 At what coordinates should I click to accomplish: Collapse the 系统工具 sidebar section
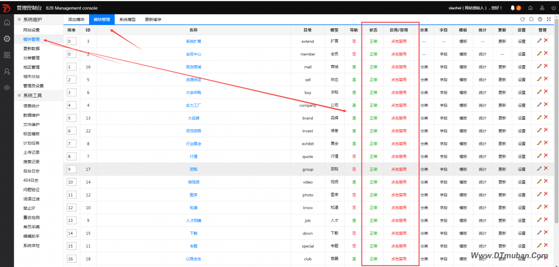(x=32, y=96)
